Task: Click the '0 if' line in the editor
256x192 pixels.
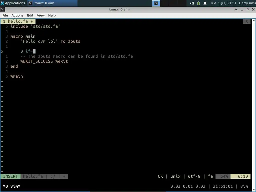Action: 25,51
